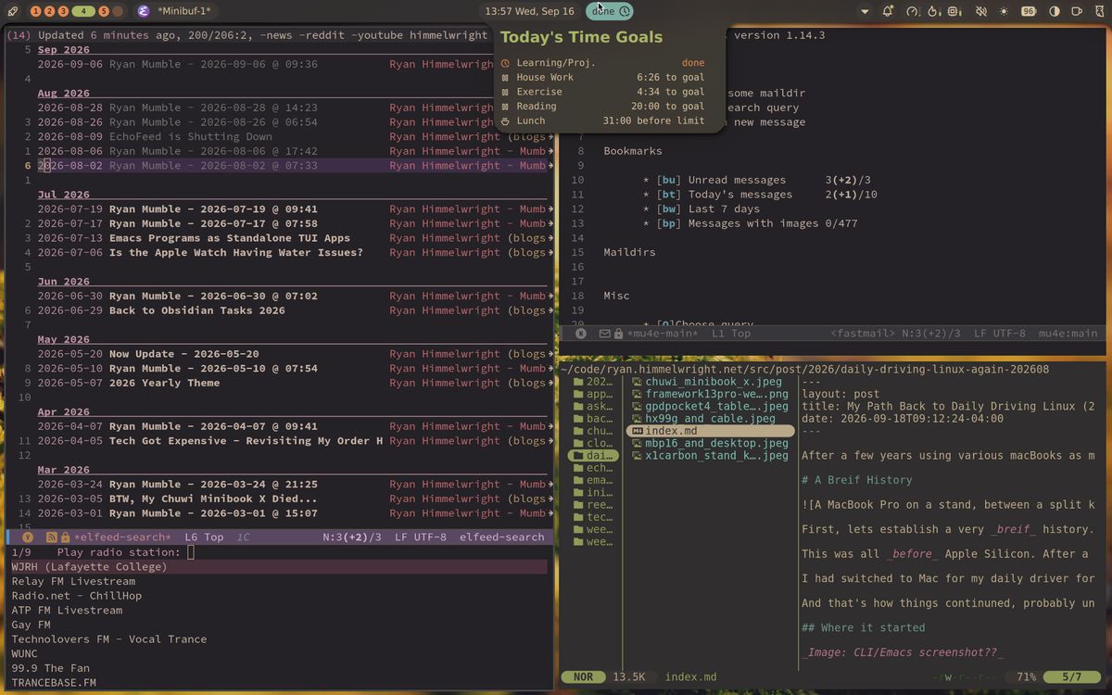This screenshot has height=695, width=1112.
Task: Open entry 'Now Update - 2026-05-20'
Action: point(184,354)
